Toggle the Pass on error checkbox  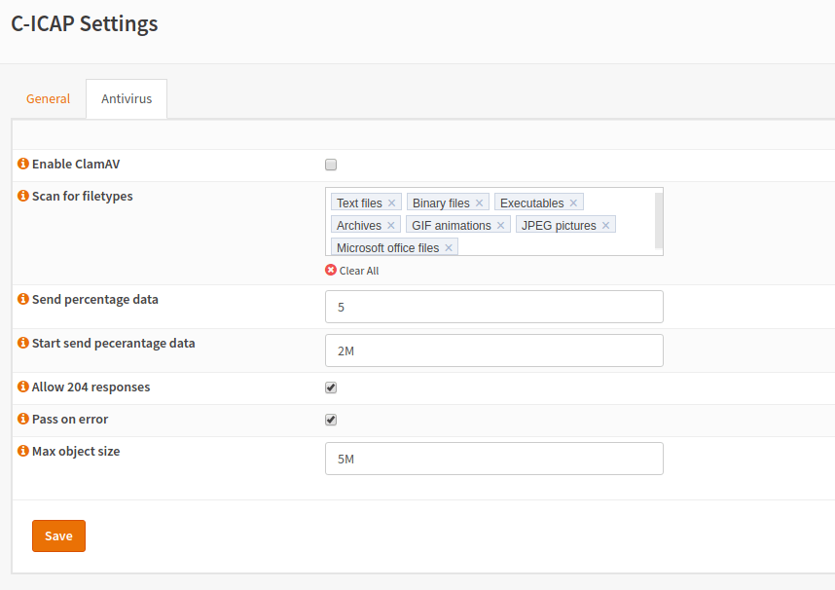coord(331,420)
